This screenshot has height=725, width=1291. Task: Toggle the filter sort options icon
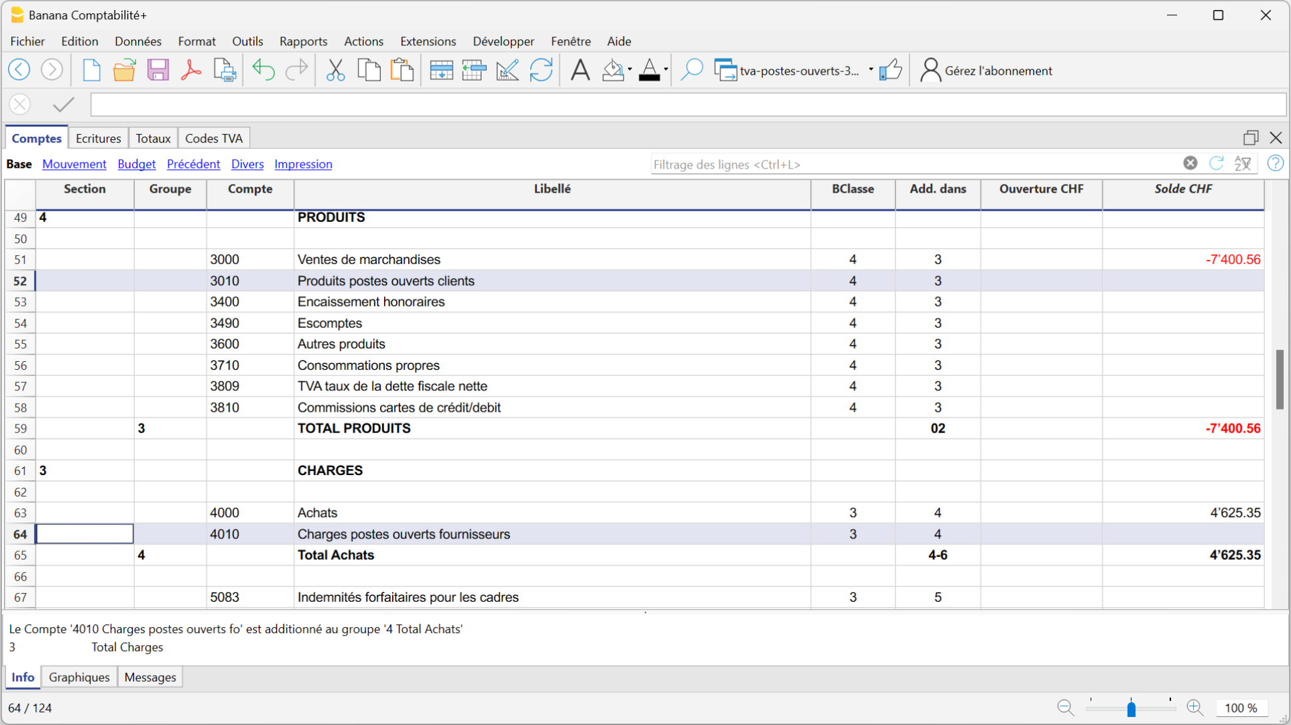coord(1243,163)
